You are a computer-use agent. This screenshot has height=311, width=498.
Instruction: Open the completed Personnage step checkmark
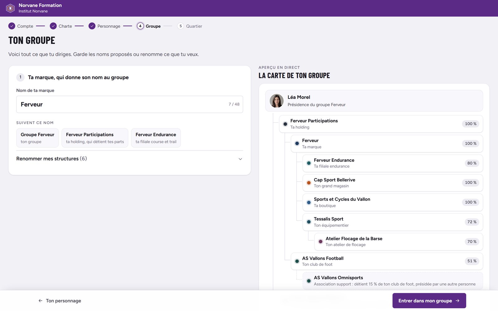(x=92, y=26)
